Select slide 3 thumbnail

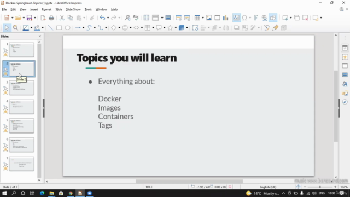21,88
